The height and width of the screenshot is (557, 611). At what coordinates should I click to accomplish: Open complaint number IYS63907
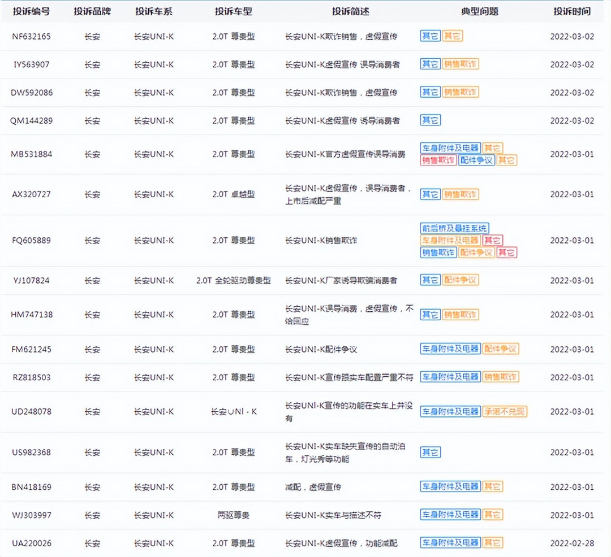coord(31,64)
